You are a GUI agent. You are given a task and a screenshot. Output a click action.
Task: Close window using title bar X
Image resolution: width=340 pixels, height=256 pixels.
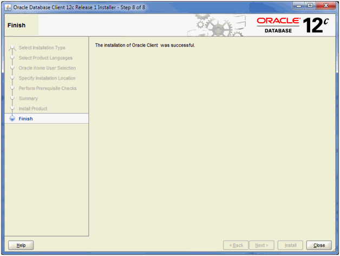326,5
